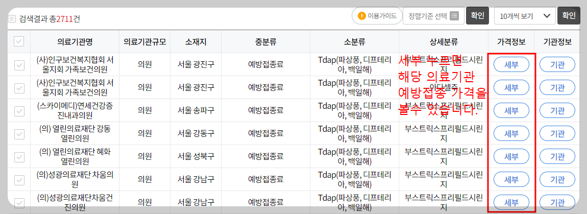Click 기관 for 가족보건의원 부스트릭스 row
The height and width of the screenshot is (214, 587).
pyautogui.click(x=557, y=65)
